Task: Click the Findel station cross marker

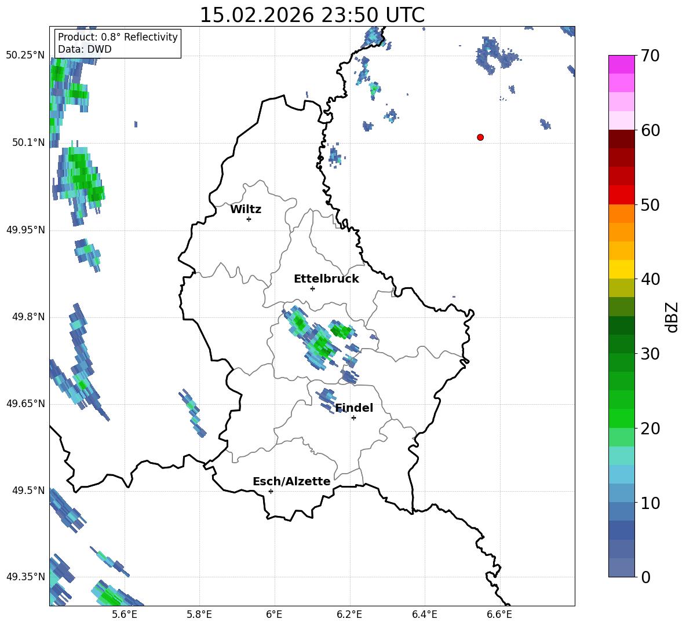Action: [353, 418]
